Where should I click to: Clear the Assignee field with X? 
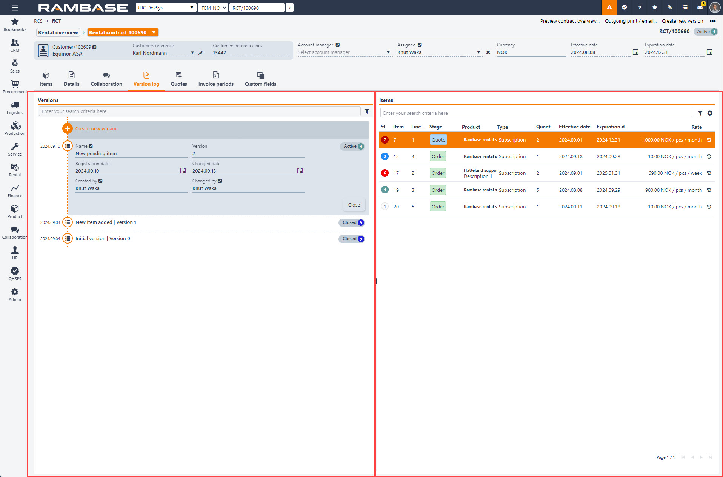pyautogui.click(x=488, y=52)
